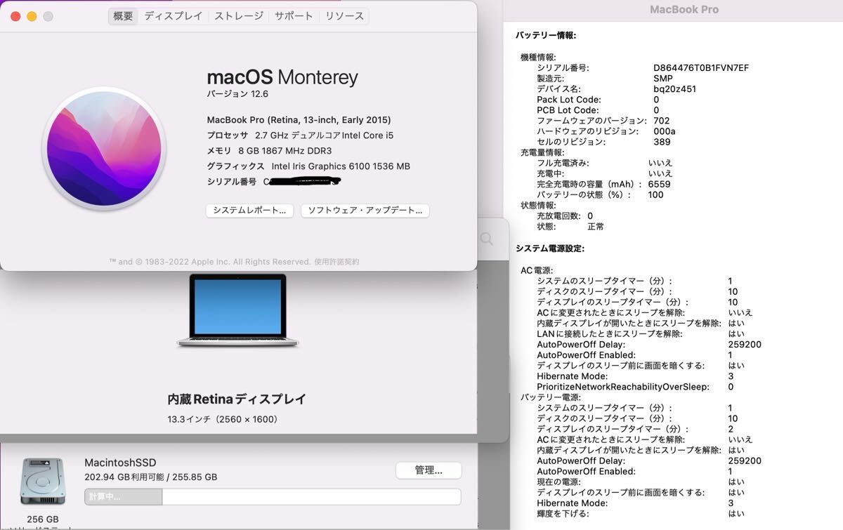Viewport: 843px width, 530px height.
Task: Select the 輝度を下げる row
Action: coord(641,514)
